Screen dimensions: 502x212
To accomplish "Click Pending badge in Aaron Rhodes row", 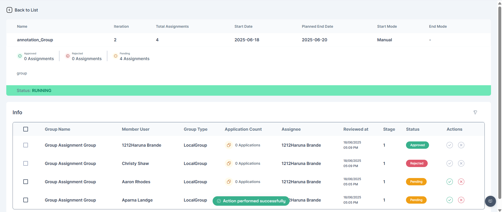I will (416, 182).
